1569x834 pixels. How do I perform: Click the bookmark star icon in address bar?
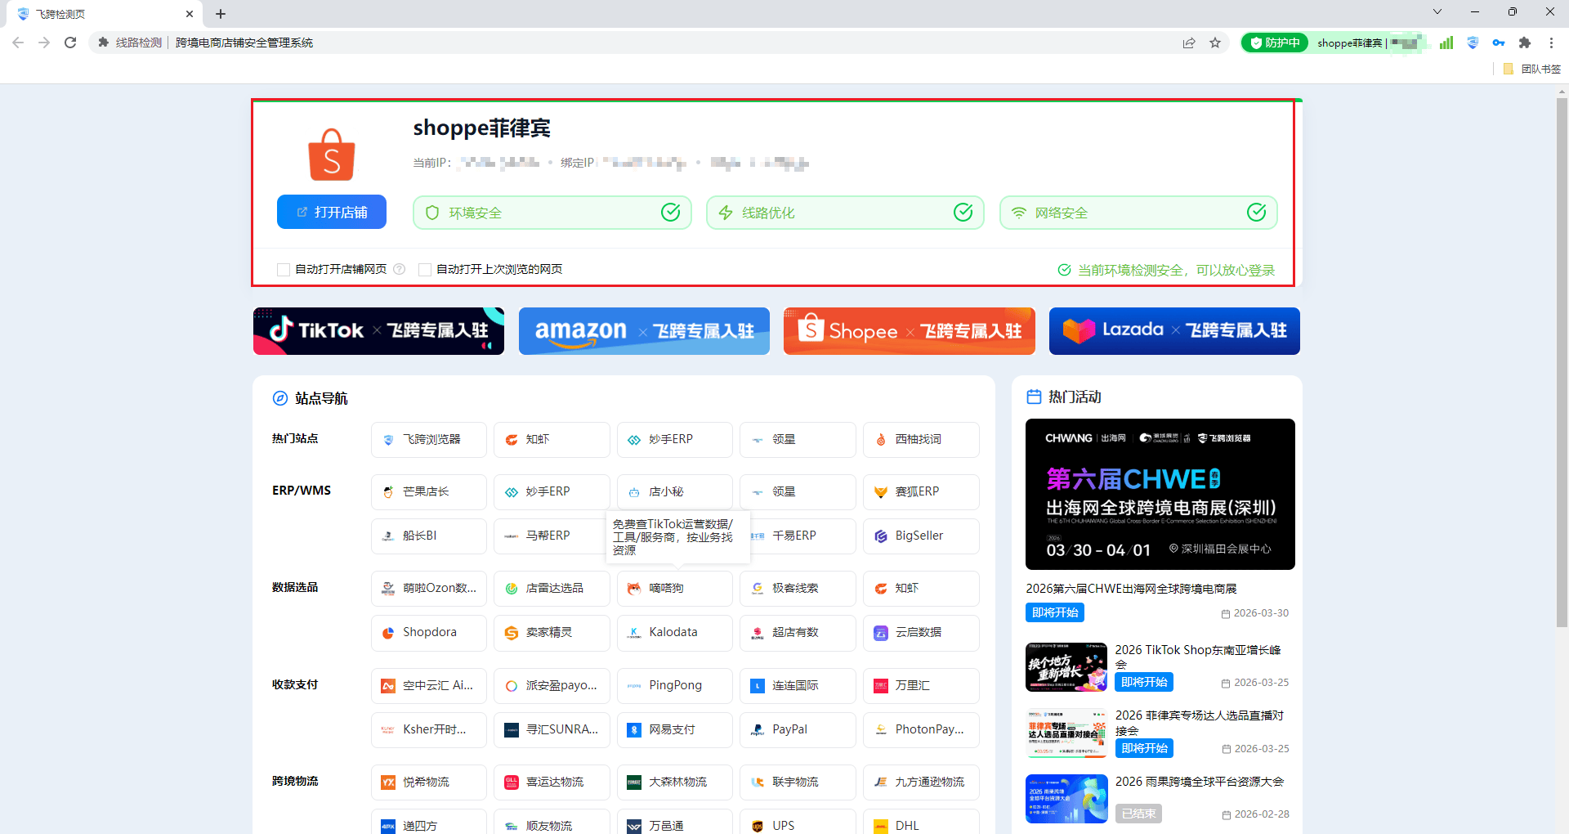pyautogui.click(x=1215, y=43)
